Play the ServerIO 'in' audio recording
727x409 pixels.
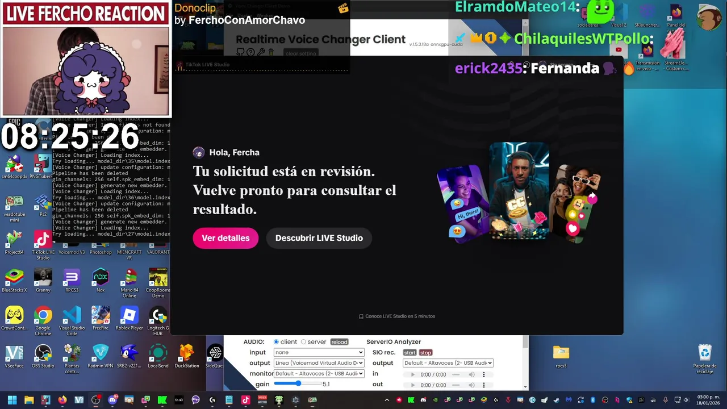tap(413, 375)
